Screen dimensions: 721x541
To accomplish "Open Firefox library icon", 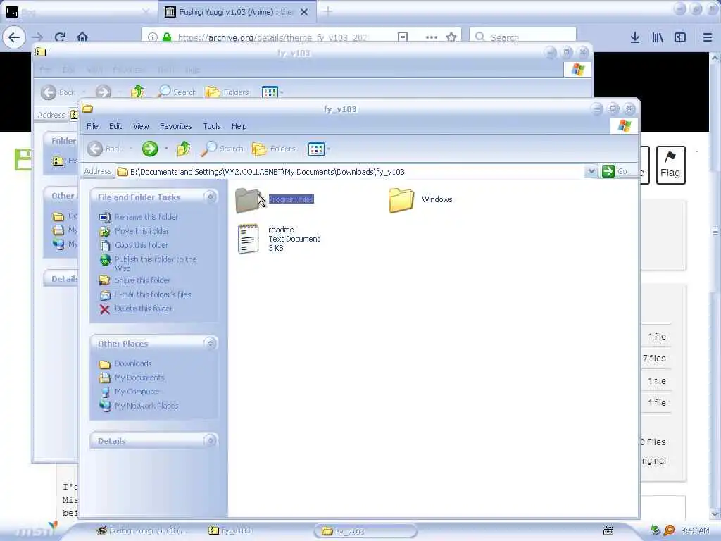I will [658, 37].
